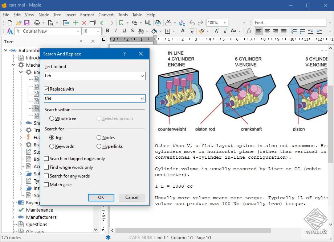Viewport: 334px width, 242px height.
Task: Click the green back arrow in toolbar
Action: click(103, 23)
